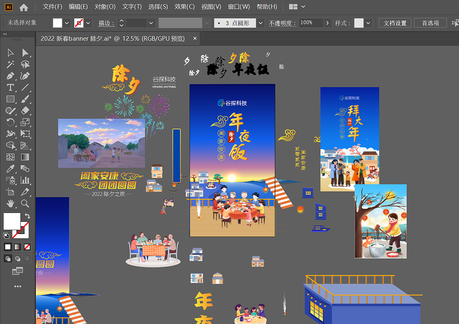Open the 窗口 menu
The height and width of the screenshot is (324, 459).
click(238, 6)
